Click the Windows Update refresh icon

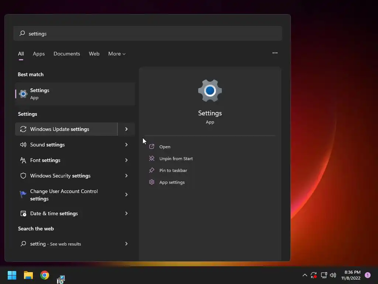(x=23, y=129)
